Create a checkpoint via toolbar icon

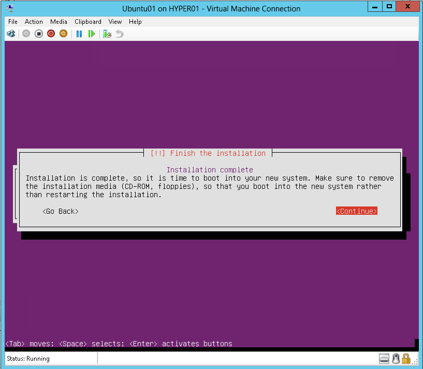coord(107,34)
